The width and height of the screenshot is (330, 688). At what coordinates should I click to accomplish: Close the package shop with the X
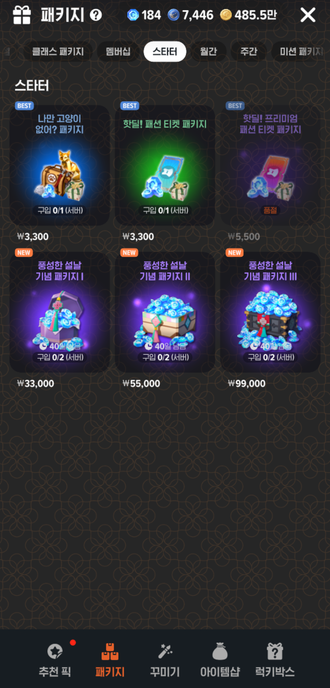[308, 15]
